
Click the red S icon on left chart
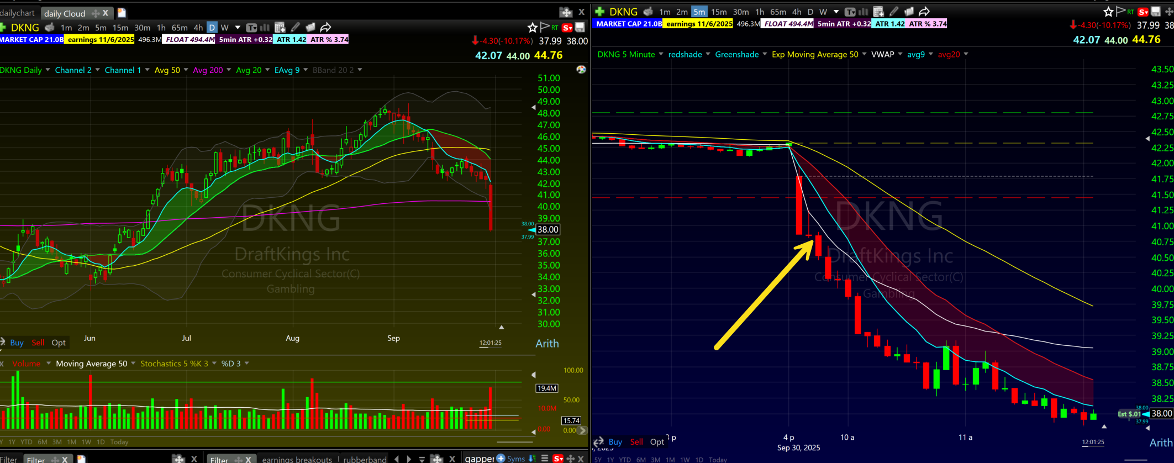(x=567, y=28)
